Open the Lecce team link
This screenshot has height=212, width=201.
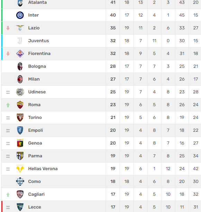[x=35, y=207]
